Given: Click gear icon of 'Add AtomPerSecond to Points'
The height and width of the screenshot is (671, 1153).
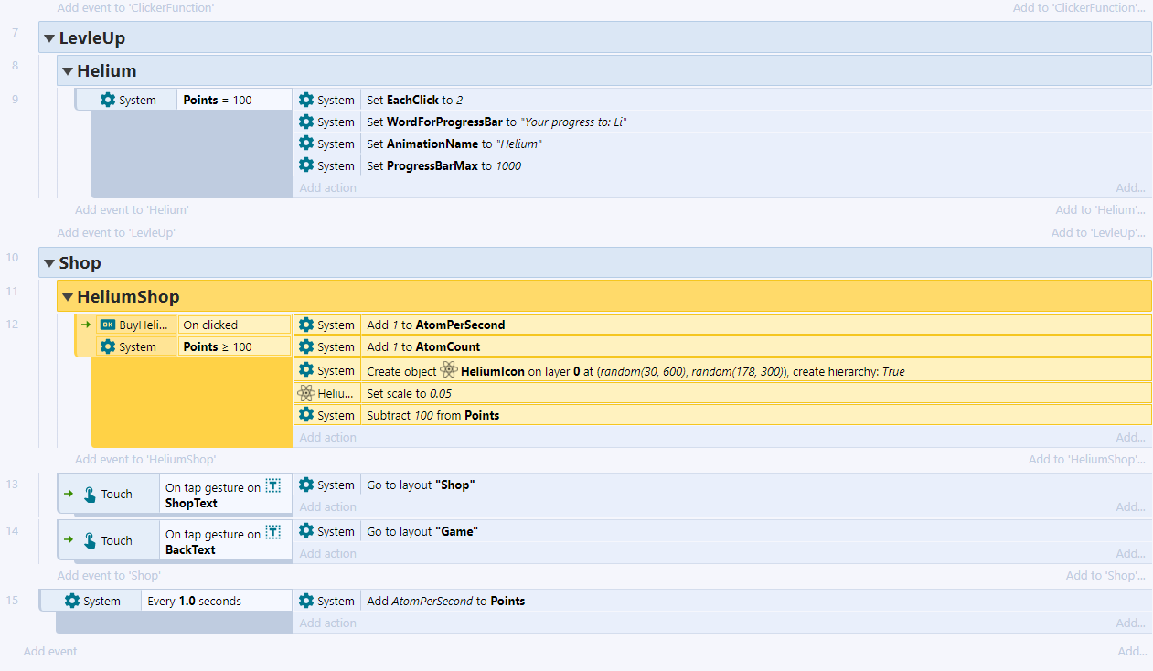Looking at the screenshot, I should click(x=306, y=602).
